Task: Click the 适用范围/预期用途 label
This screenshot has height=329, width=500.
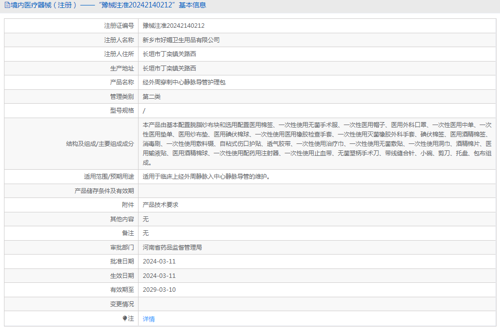Action: point(109,176)
